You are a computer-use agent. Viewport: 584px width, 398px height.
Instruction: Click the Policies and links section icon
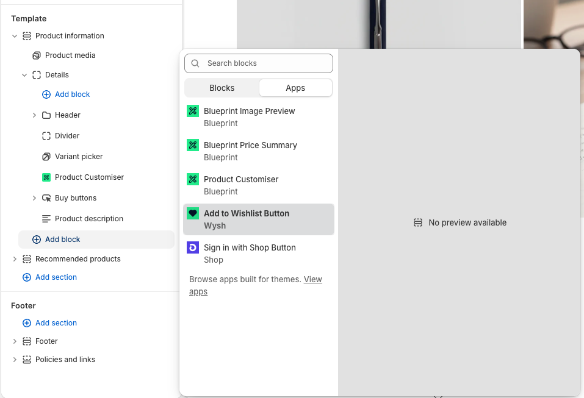pos(27,360)
